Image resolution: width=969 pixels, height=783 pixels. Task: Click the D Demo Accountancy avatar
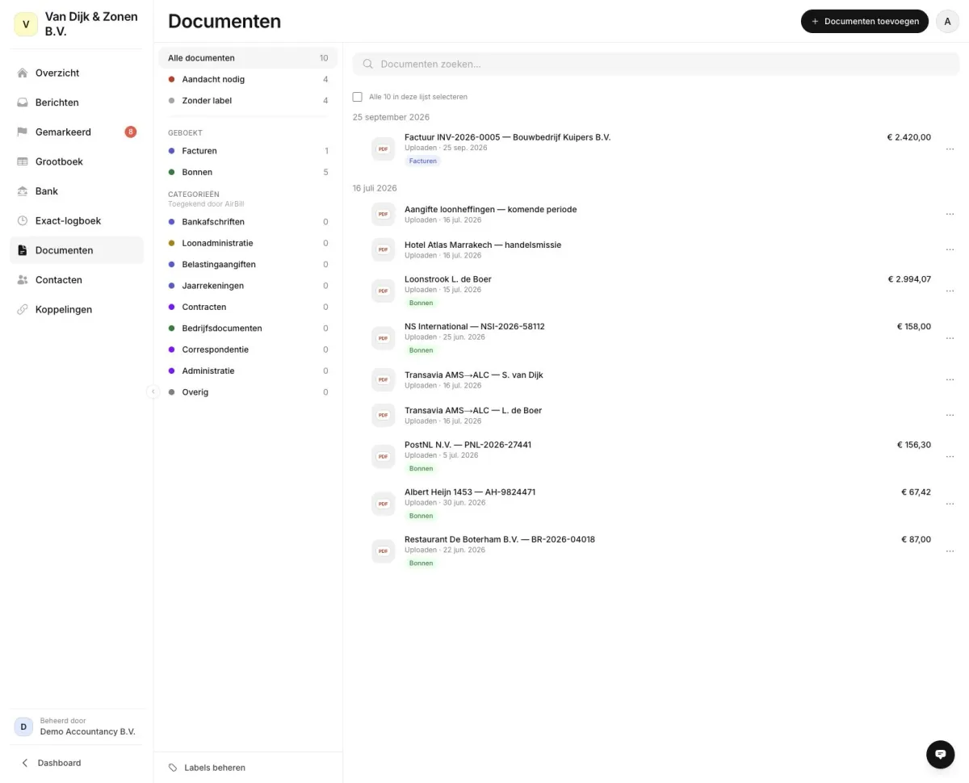[x=23, y=726]
